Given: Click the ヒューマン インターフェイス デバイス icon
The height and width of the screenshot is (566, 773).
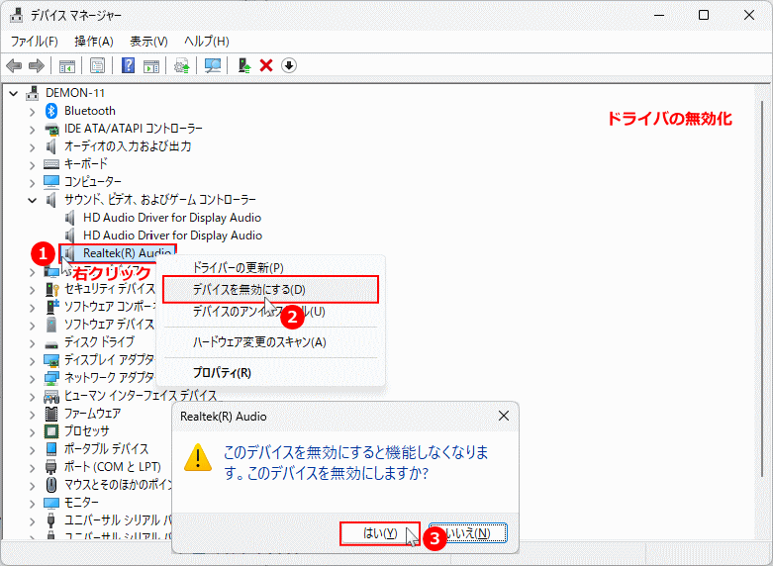Looking at the screenshot, I should coord(51,396).
